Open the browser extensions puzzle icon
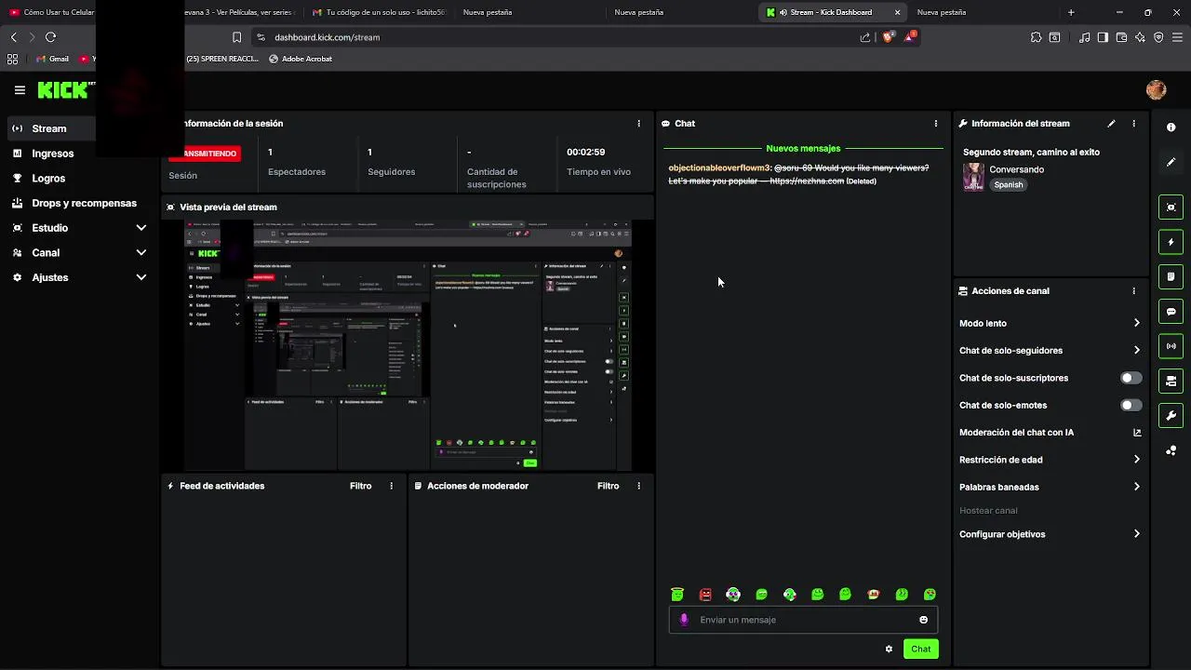The height and width of the screenshot is (670, 1191). 1036,37
